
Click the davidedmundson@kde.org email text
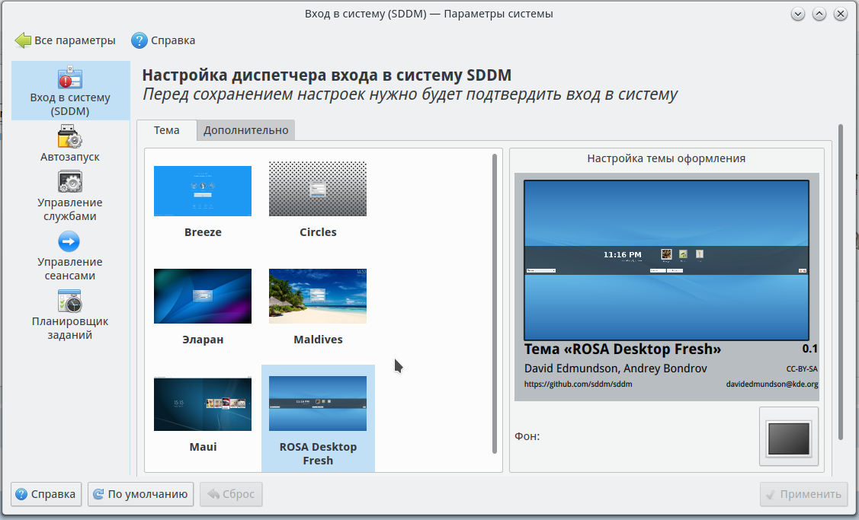click(772, 384)
